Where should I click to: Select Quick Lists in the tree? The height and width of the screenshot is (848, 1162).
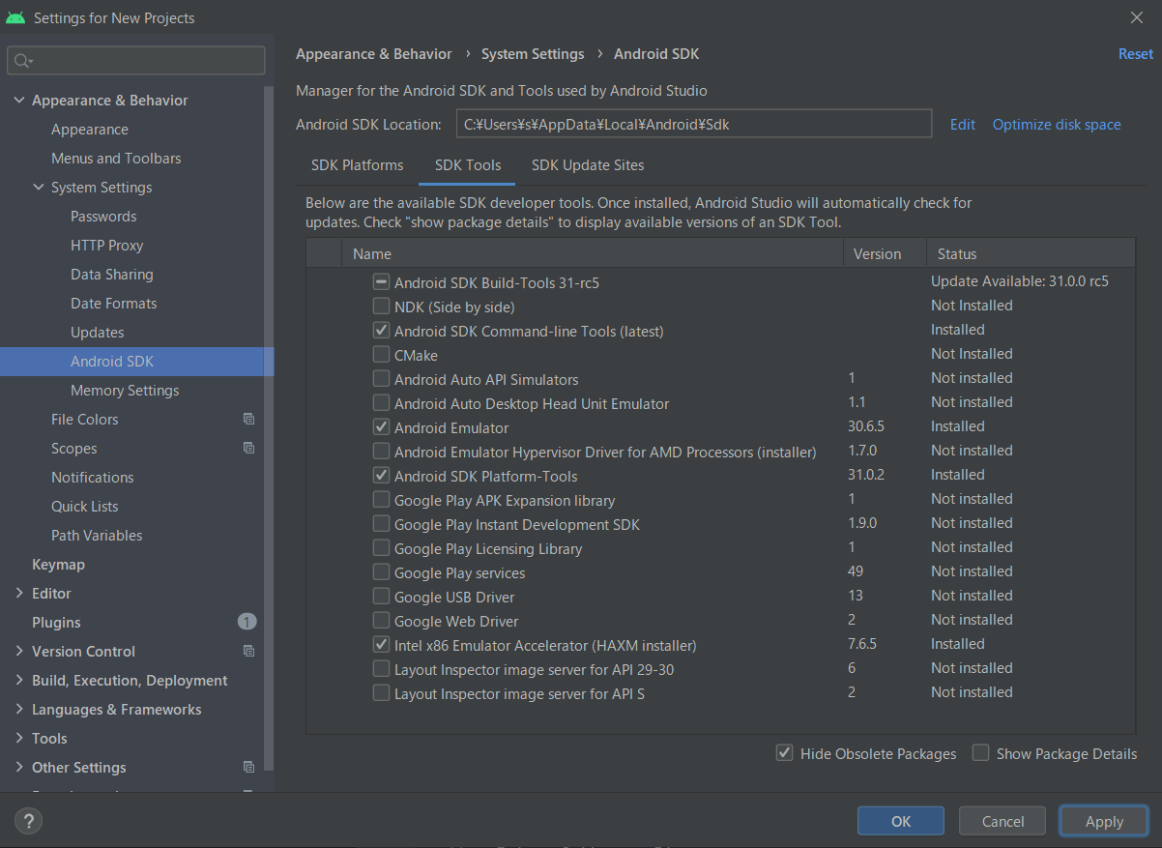(85, 507)
